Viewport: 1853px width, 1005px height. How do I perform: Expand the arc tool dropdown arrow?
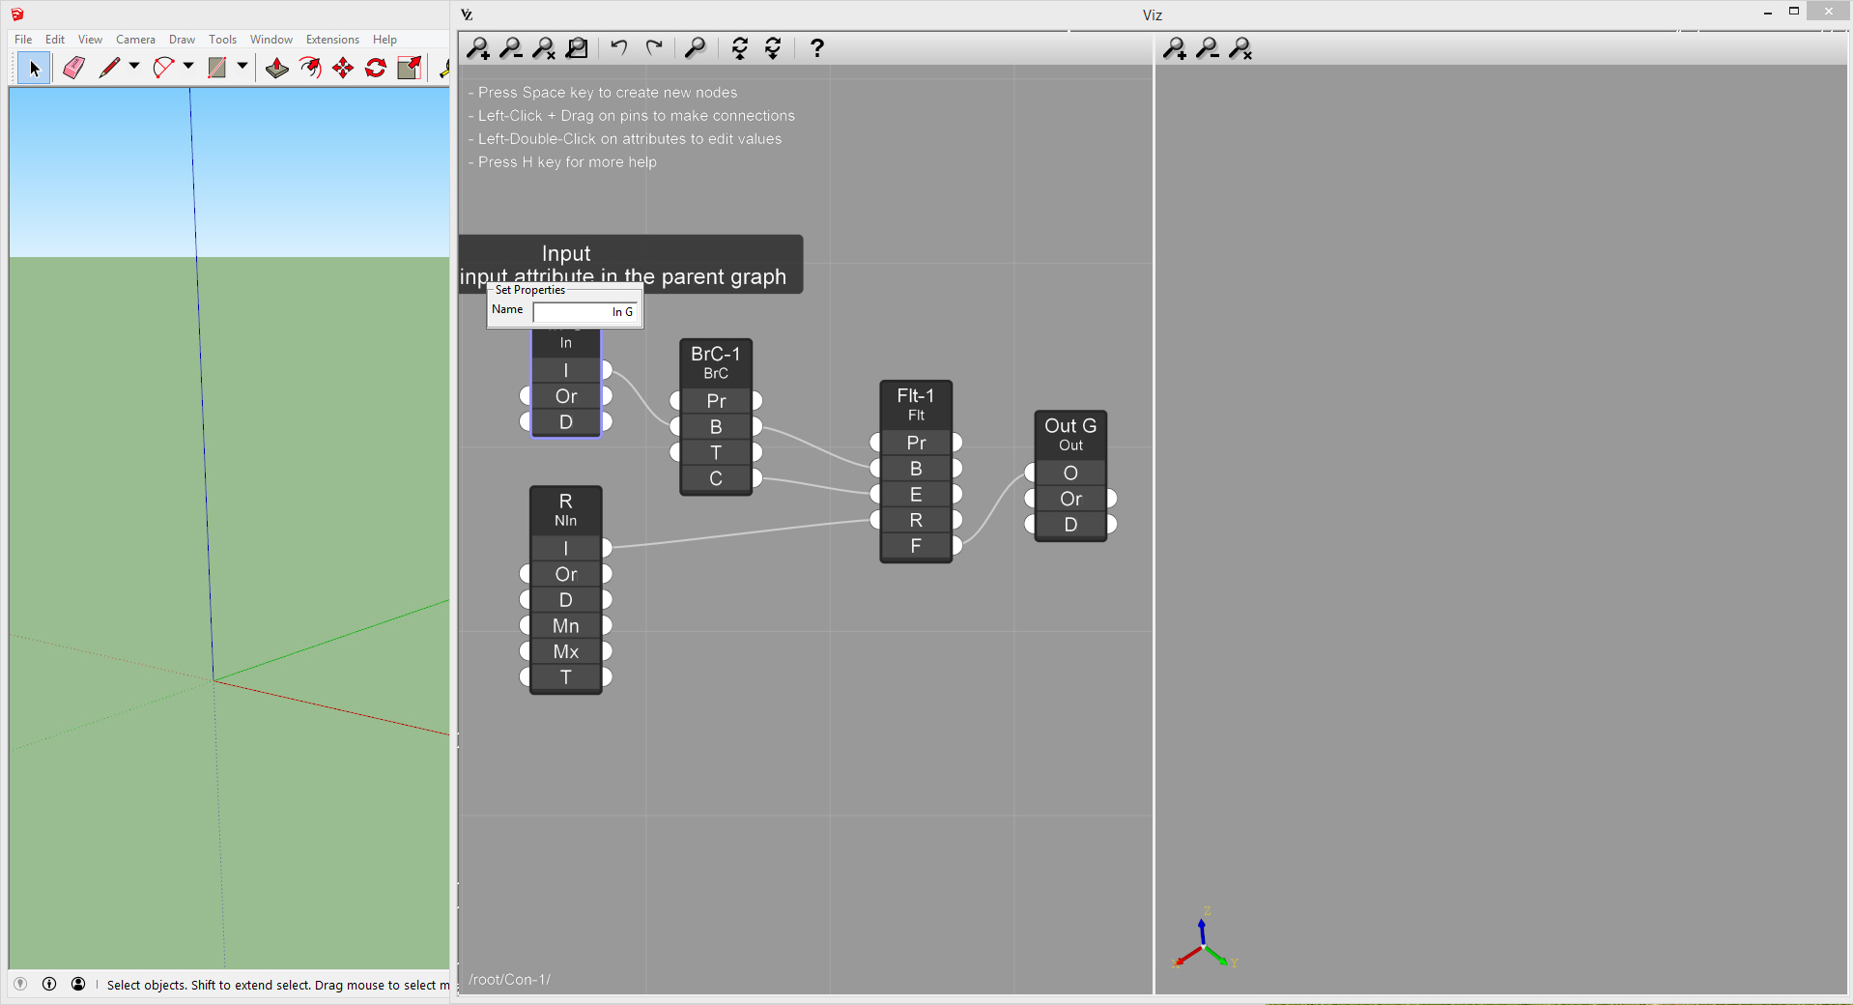coord(188,67)
